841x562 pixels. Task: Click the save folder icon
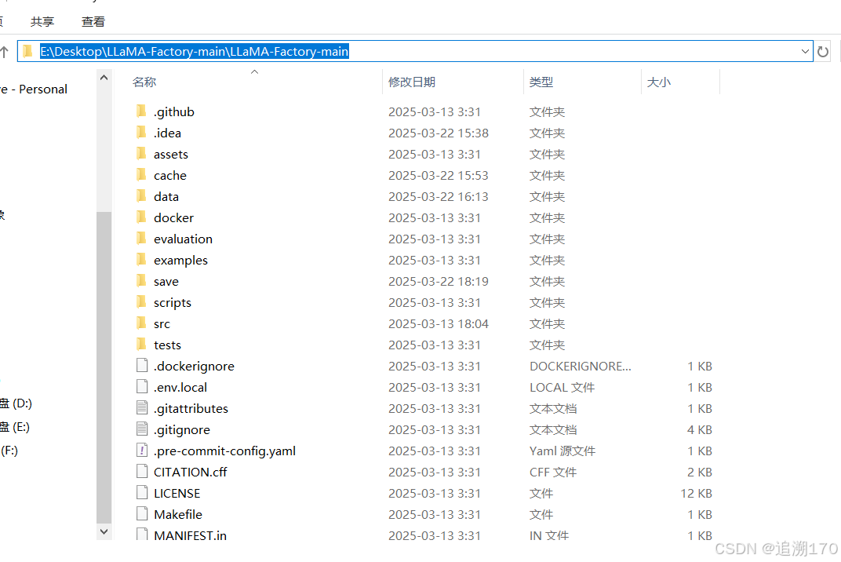click(141, 281)
